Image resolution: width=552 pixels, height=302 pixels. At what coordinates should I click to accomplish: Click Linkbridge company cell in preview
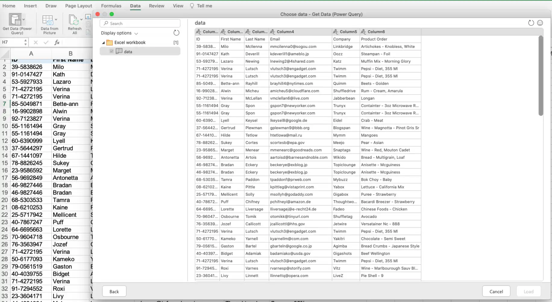pyautogui.click(x=346, y=46)
